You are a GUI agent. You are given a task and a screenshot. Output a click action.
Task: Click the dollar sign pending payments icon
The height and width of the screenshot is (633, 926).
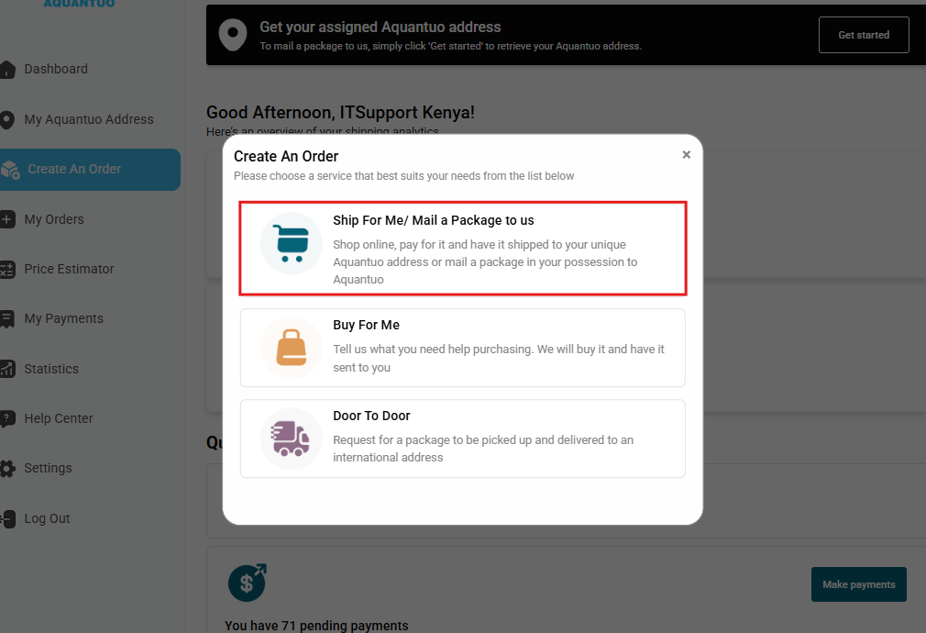(x=247, y=583)
